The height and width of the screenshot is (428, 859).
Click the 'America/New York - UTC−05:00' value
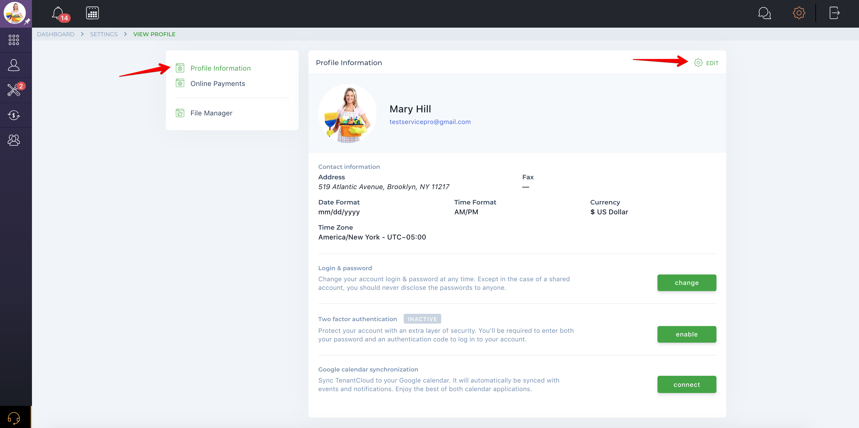click(372, 237)
